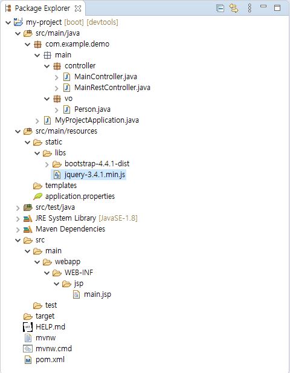Select the test folder under src
Screen dimensions: 290x373
[51, 305]
